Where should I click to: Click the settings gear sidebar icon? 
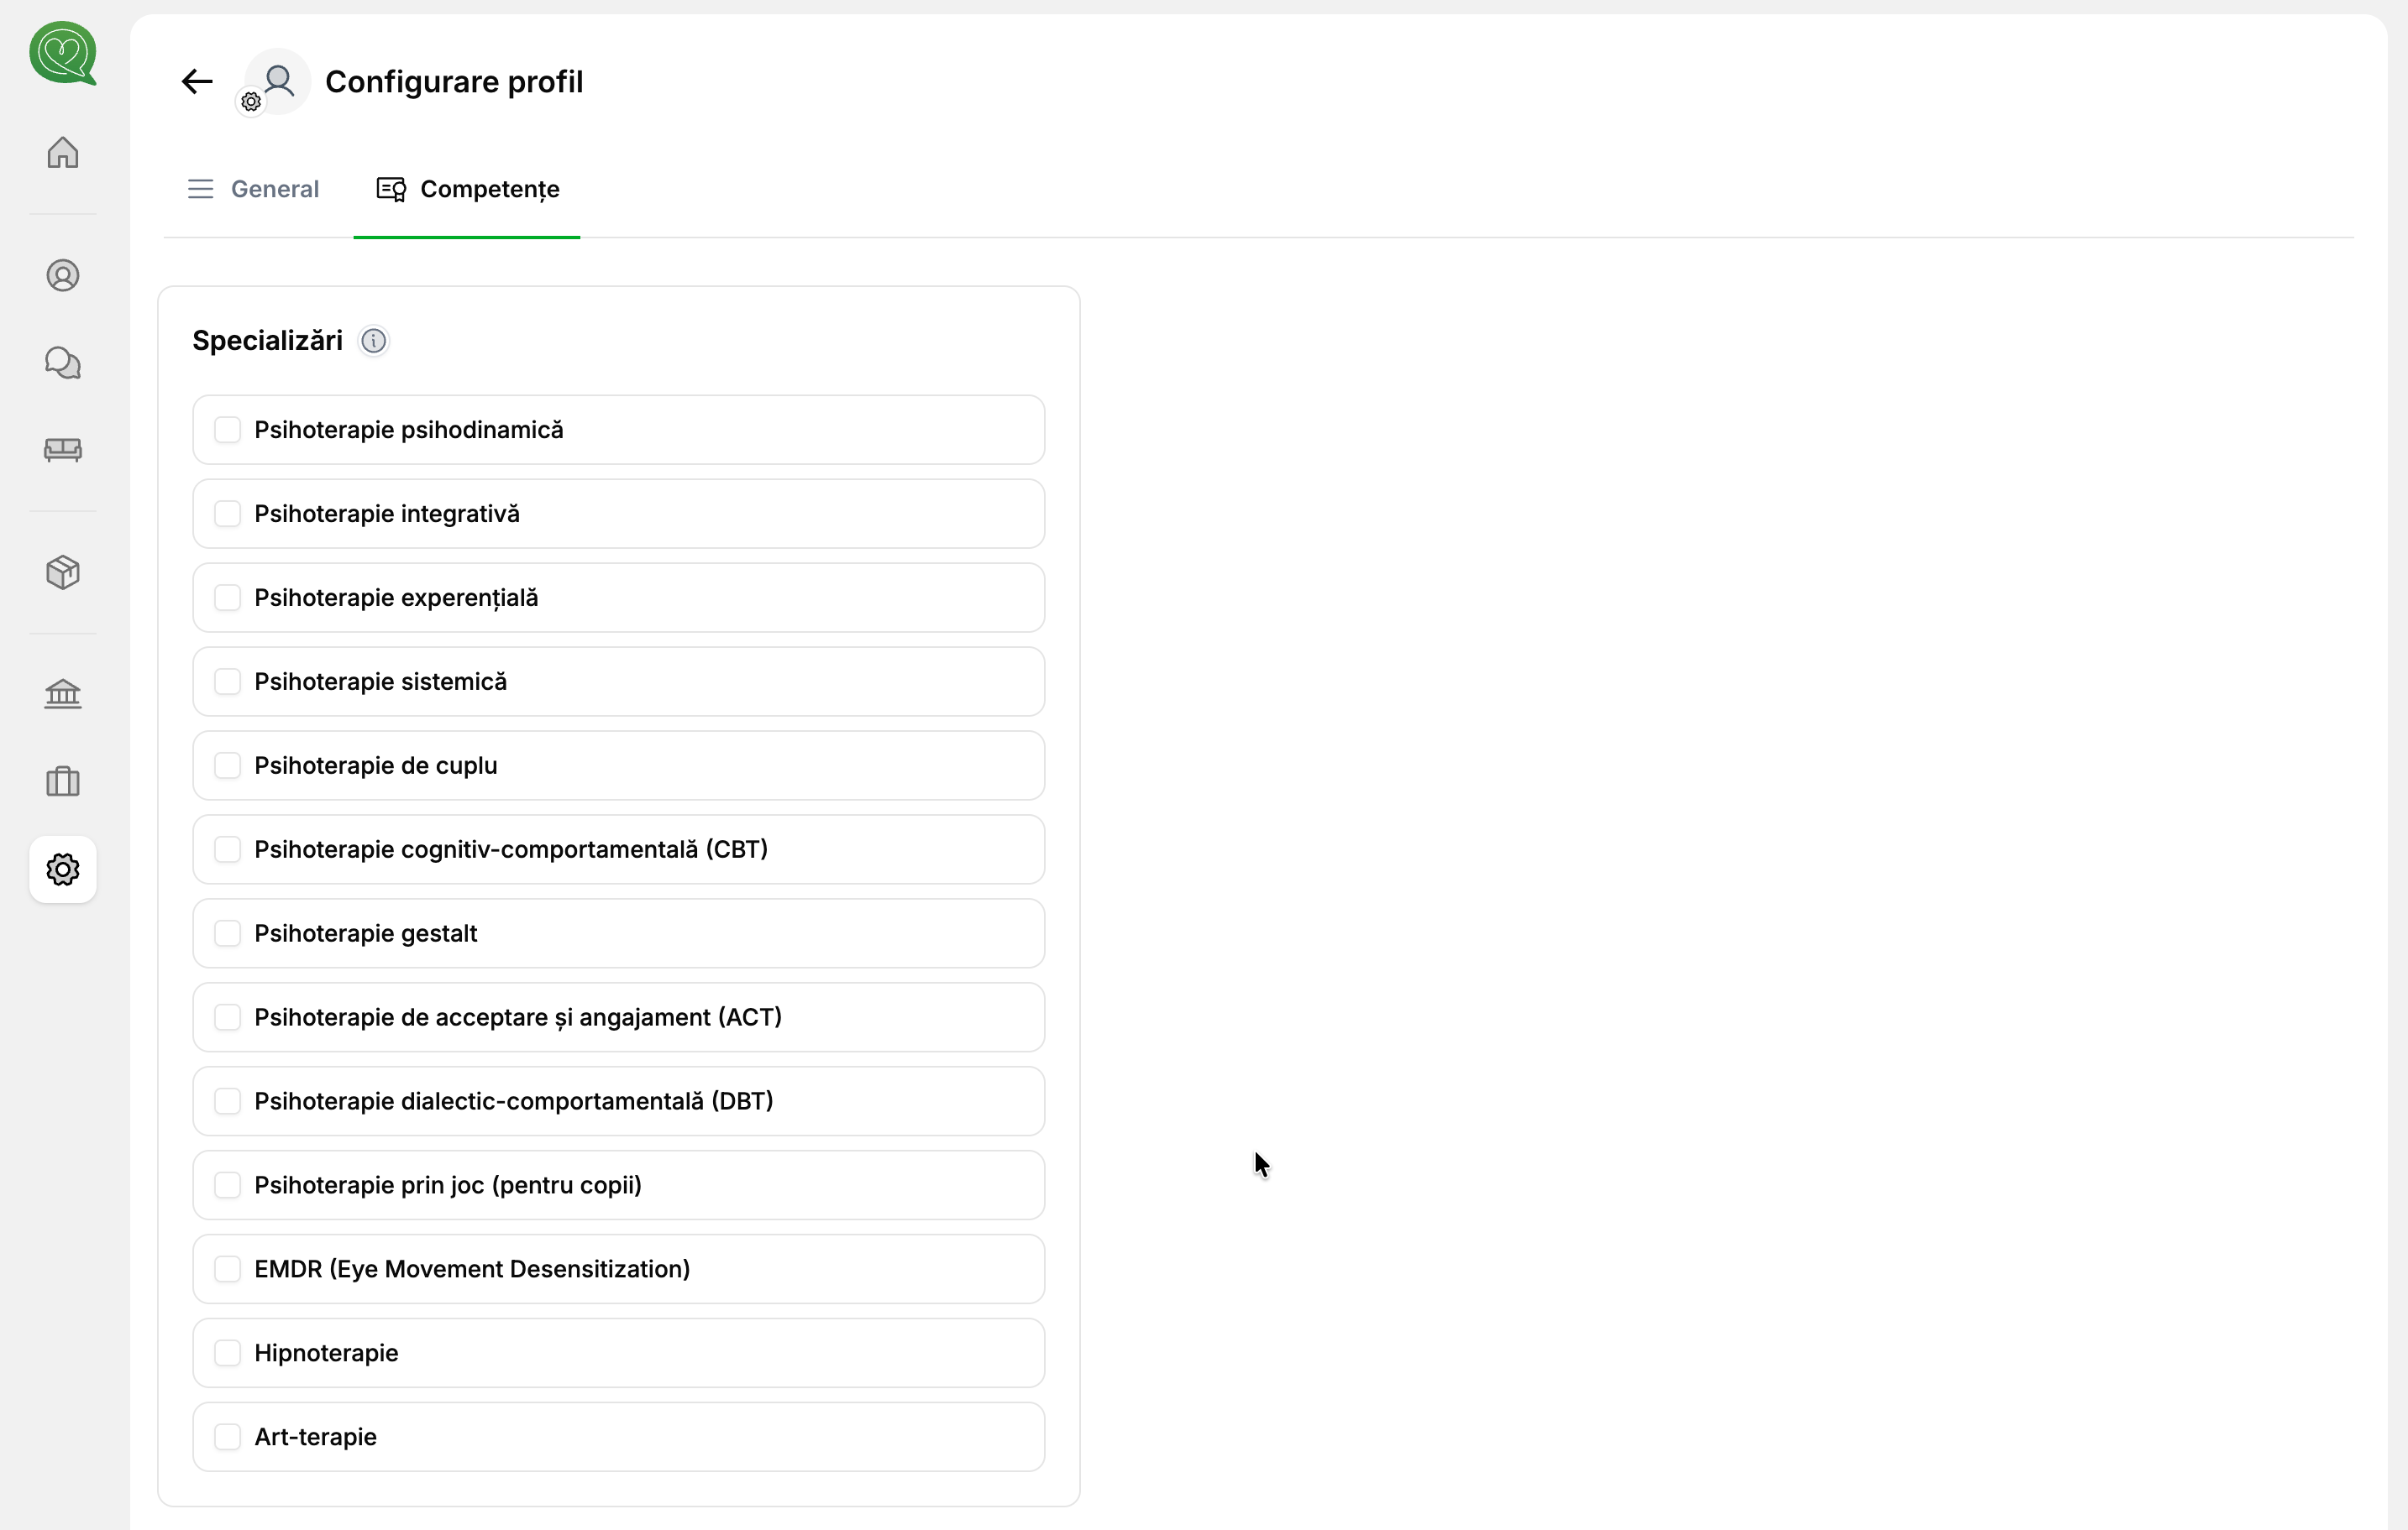[x=63, y=869]
